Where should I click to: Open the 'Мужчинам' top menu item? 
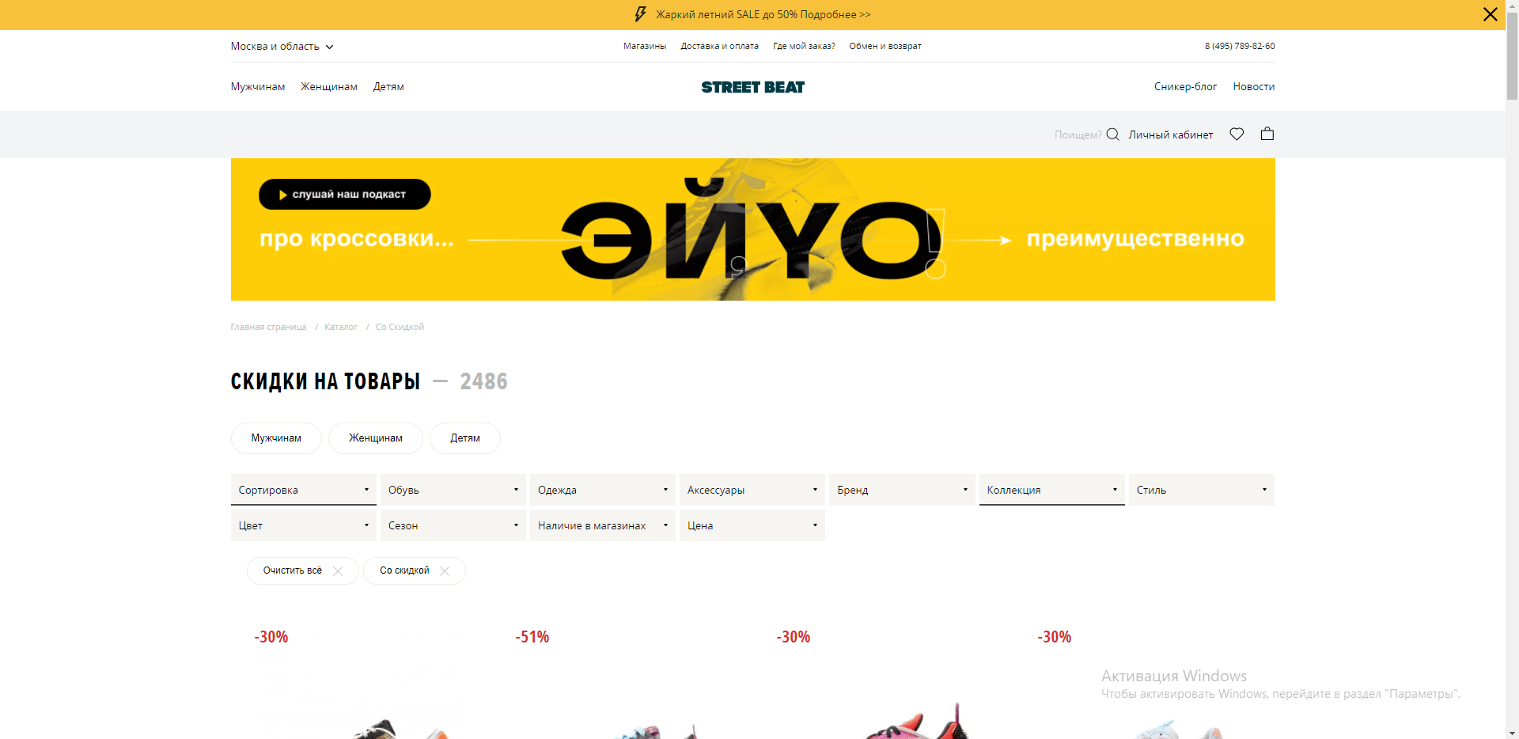[257, 86]
